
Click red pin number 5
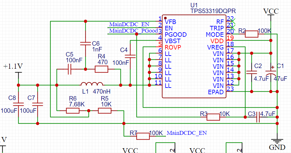click(160, 44)
